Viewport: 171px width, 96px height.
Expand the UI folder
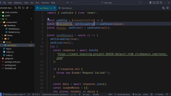point(8,39)
